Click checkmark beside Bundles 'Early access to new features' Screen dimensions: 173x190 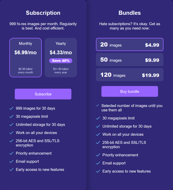click(98, 171)
